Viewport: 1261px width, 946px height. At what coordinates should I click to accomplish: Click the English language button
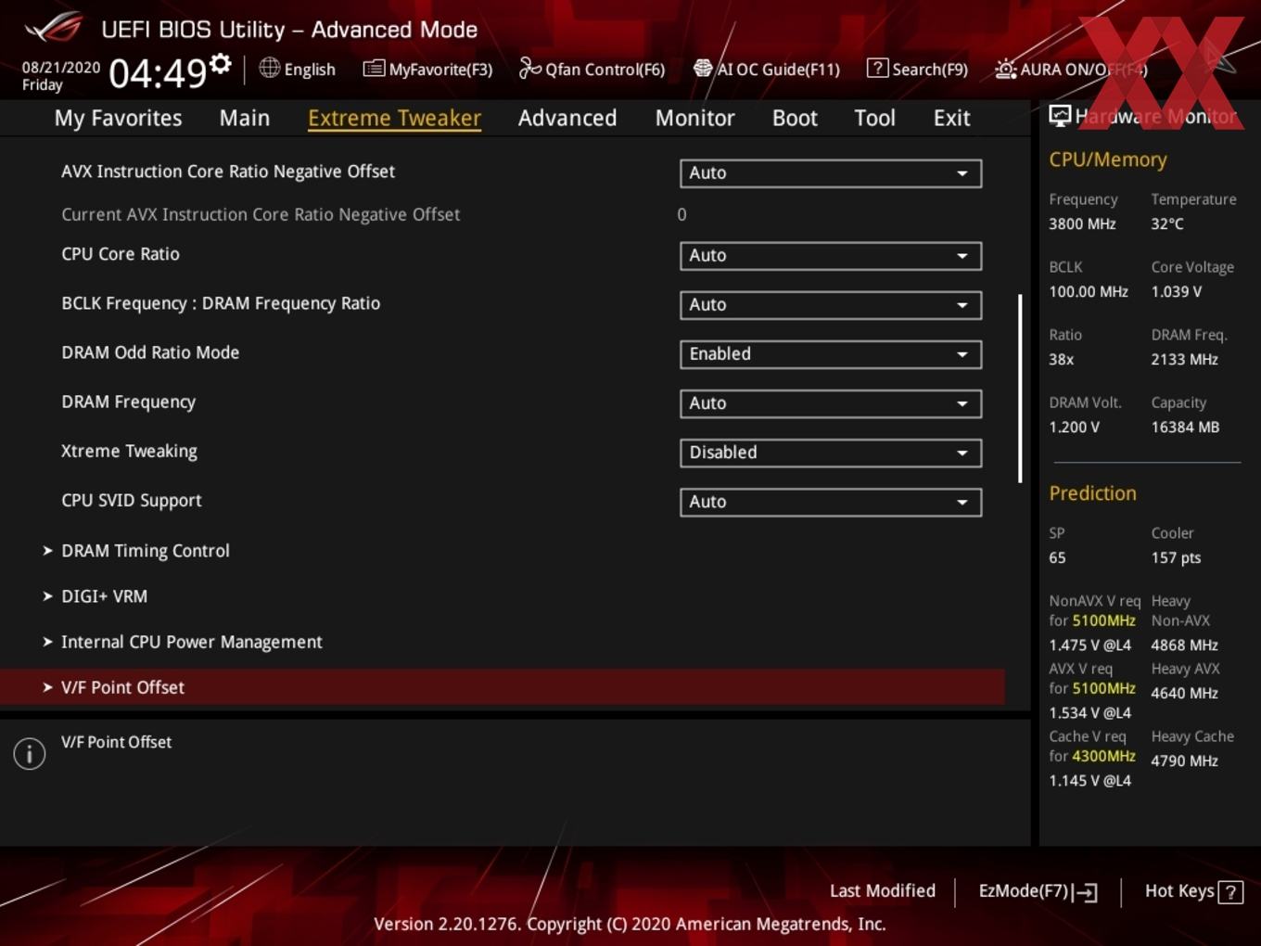[298, 69]
